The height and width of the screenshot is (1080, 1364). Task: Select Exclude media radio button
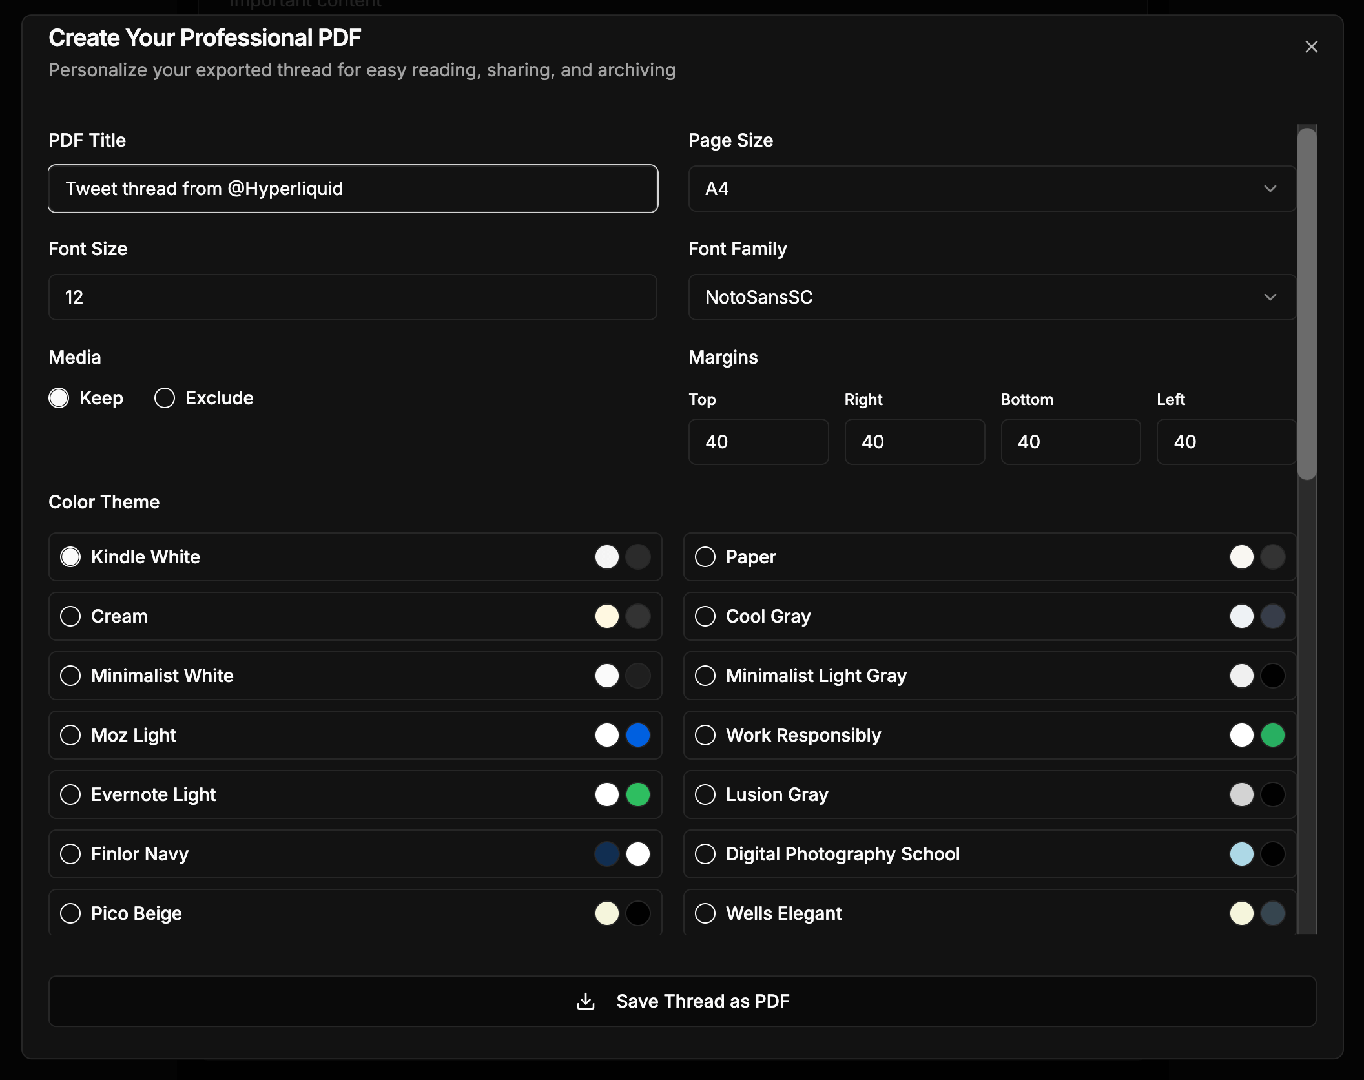(x=165, y=398)
